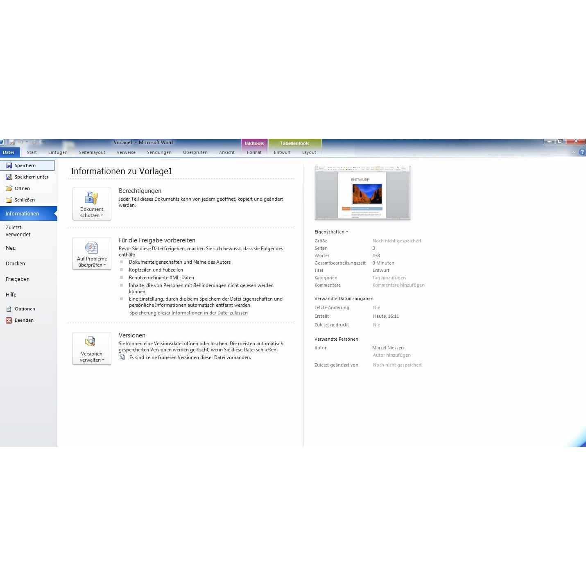The height and width of the screenshot is (586, 586).
Task: Click the Speichern floppy disk icon in sidebar
Action: click(9, 165)
